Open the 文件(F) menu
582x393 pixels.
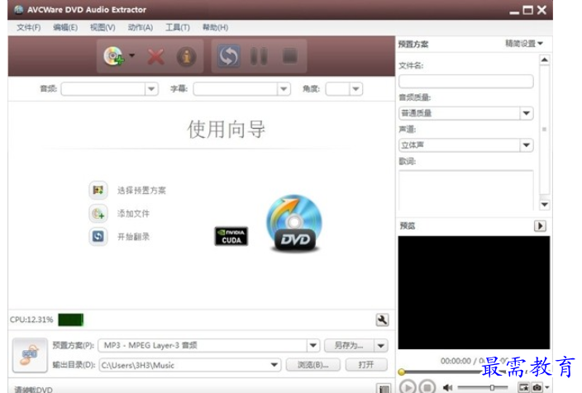29,27
